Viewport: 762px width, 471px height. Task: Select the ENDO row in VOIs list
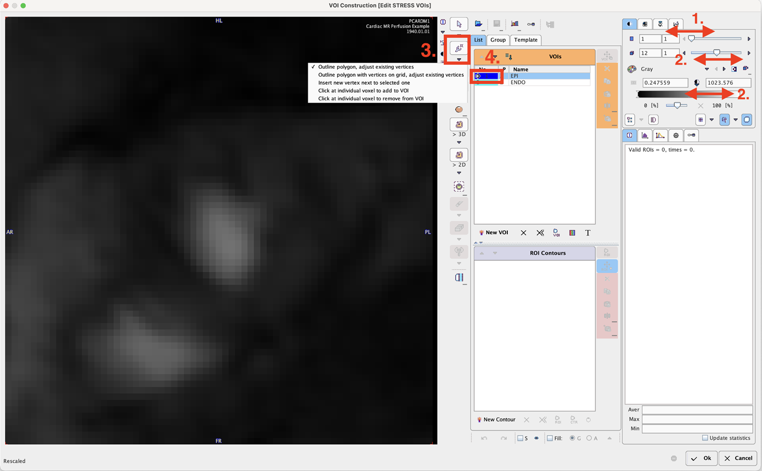532,83
